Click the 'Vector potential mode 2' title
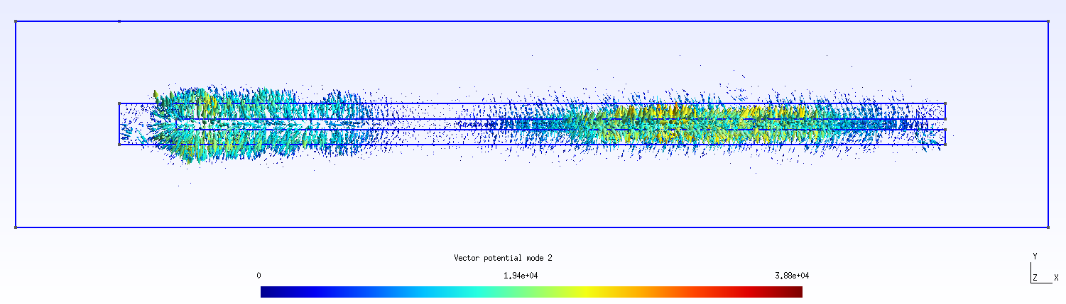 [503, 258]
